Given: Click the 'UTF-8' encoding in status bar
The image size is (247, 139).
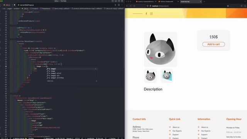Looking at the screenshot, I should pos(77,138).
